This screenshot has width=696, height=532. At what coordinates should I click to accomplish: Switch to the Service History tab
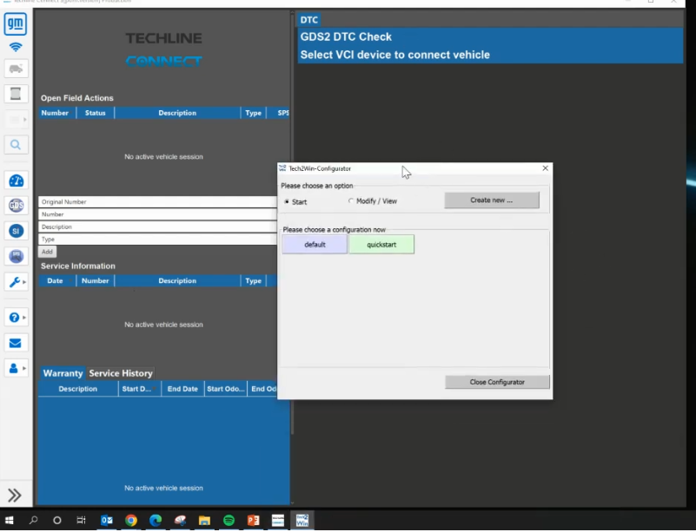[x=121, y=373]
